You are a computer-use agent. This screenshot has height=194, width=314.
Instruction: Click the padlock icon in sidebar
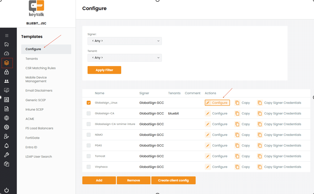(x=7, y=72)
